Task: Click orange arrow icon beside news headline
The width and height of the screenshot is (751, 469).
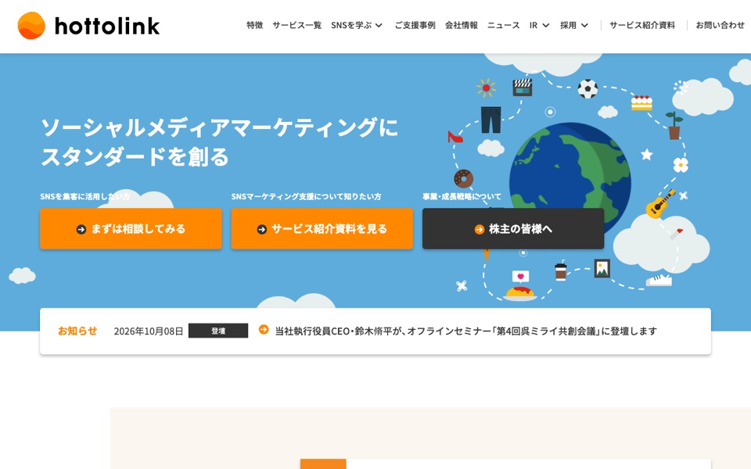Action: click(x=264, y=329)
